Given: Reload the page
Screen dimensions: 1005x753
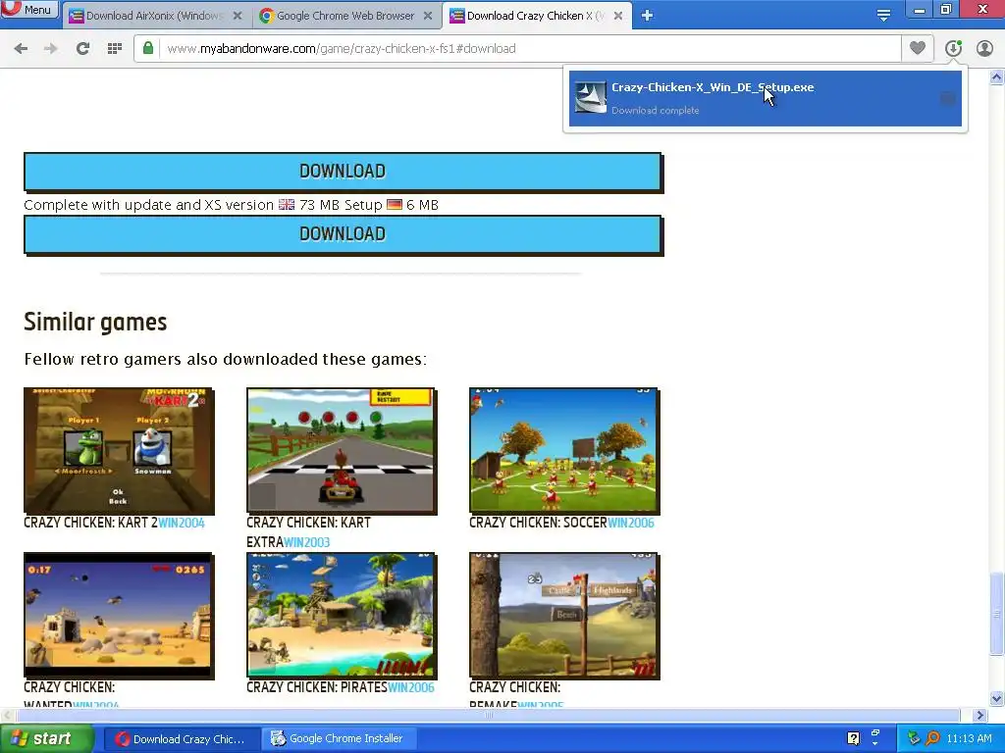Looking at the screenshot, I should pos(82,48).
